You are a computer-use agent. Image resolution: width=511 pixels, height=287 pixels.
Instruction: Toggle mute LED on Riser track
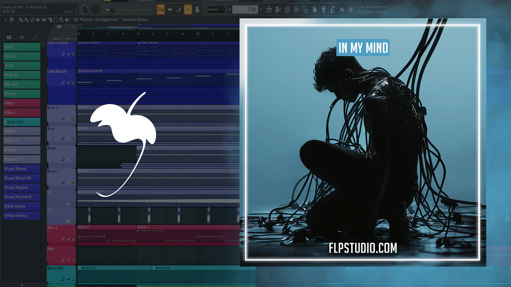[73, 139]
